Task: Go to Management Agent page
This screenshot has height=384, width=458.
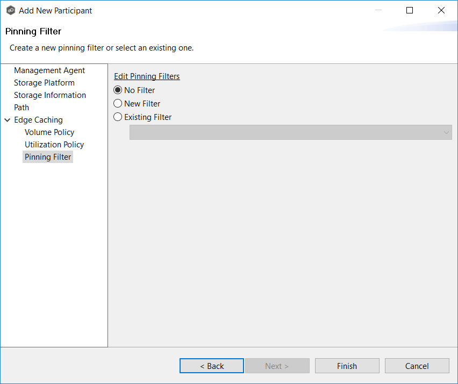Action: [49, 70]
